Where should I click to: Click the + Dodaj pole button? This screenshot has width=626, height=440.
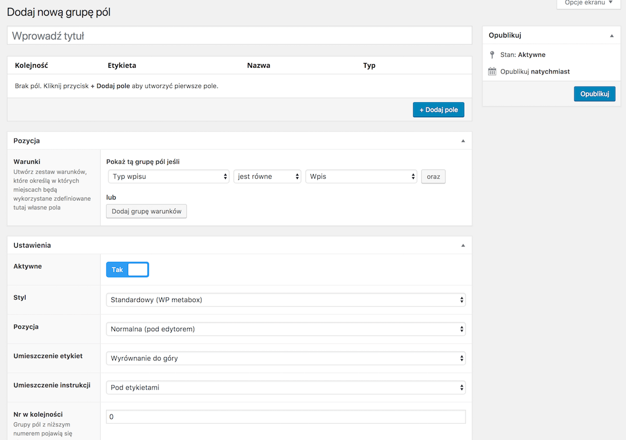[439, 110]
